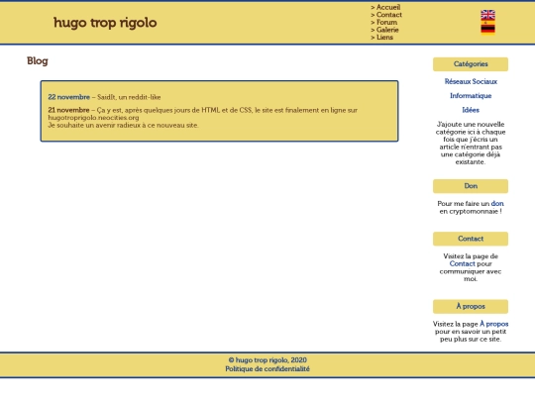Open the Galerie page
This screenshot has width=535, height=401.
(x=387, y=30)
